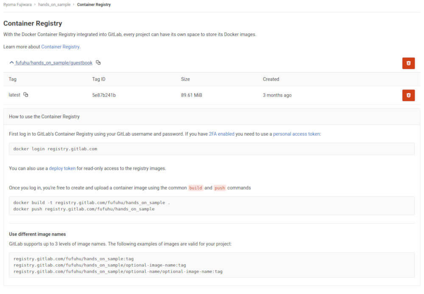
Task: Click the optional-name/optional-image-name:tag example line
Action: [x=118, y=272]
